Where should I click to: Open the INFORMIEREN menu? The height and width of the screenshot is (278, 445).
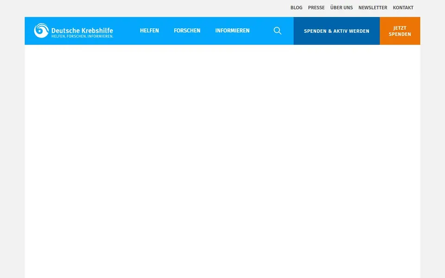tap(232, 31)
